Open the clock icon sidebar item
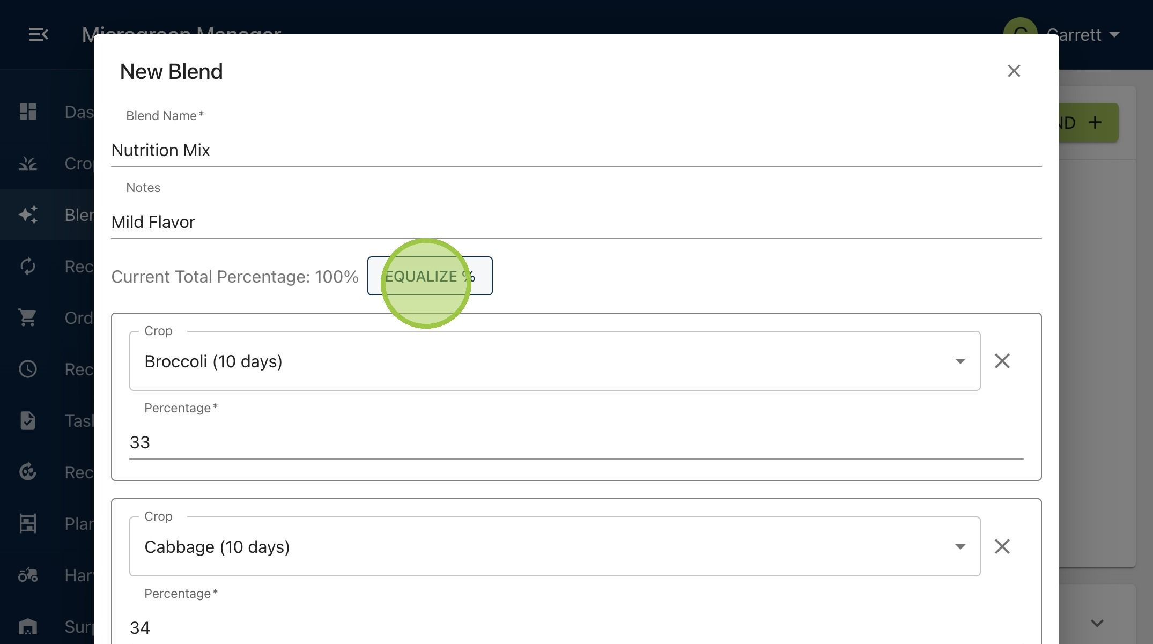Image resolution: width=1153 pixels, height=644 pixels. pyautogui.click(x=28, y=369)
